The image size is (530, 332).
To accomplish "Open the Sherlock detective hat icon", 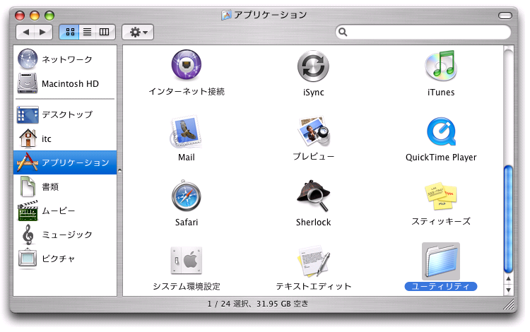I will coord(313,196).
